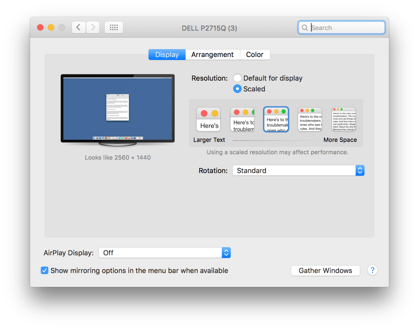
Task: Open the AirPlay Display dropdown
Action: (x=164, y=253)
